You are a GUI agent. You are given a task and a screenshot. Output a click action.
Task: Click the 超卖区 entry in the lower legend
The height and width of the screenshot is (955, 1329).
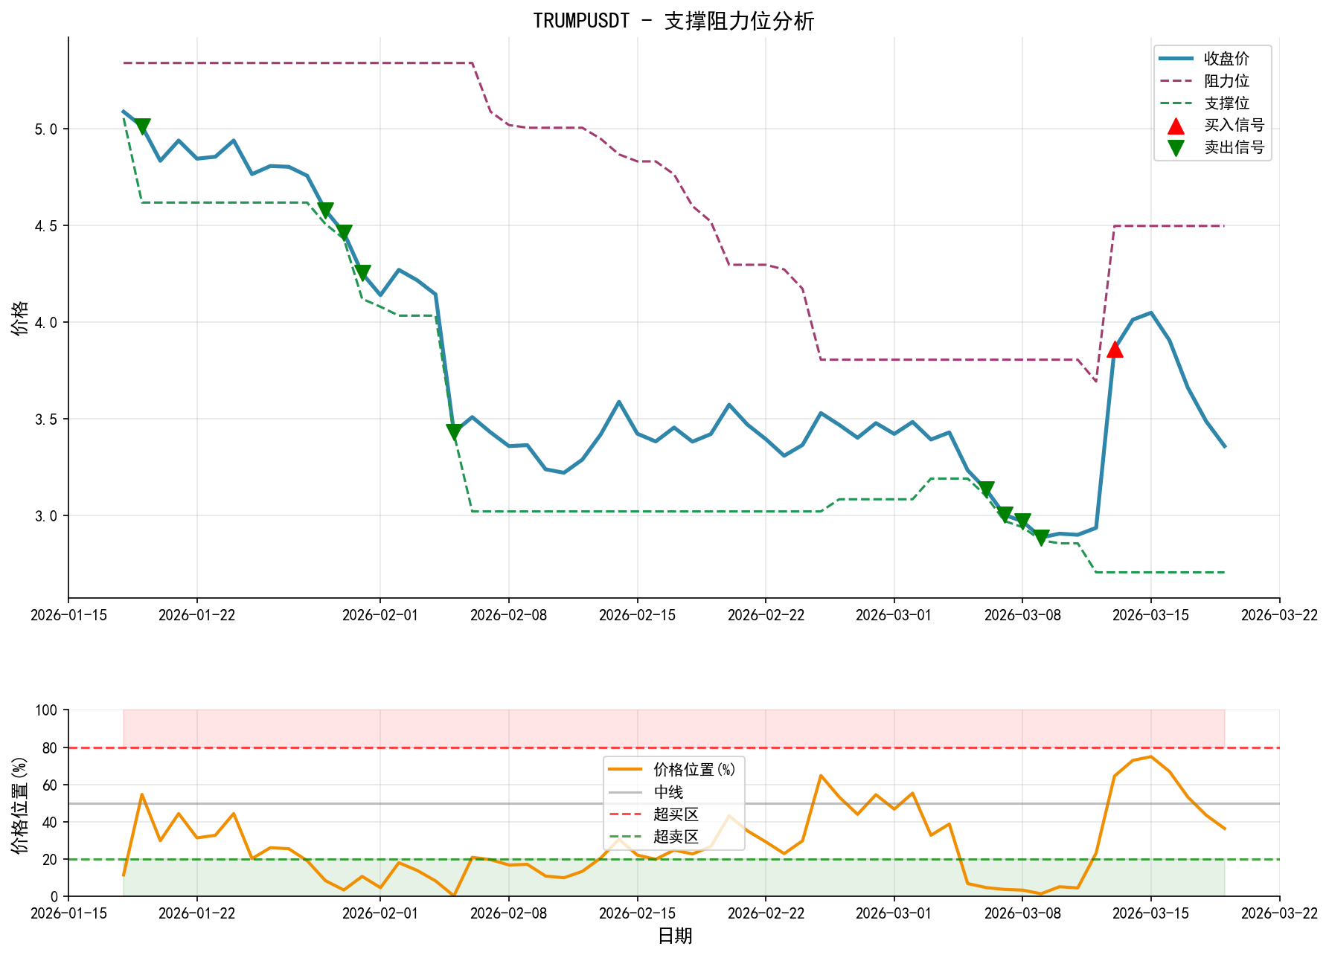pyautogui.click(x=676, y=837)
